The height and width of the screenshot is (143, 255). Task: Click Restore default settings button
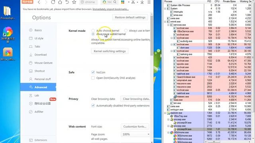pyautogui.click(x=130, y=17)
